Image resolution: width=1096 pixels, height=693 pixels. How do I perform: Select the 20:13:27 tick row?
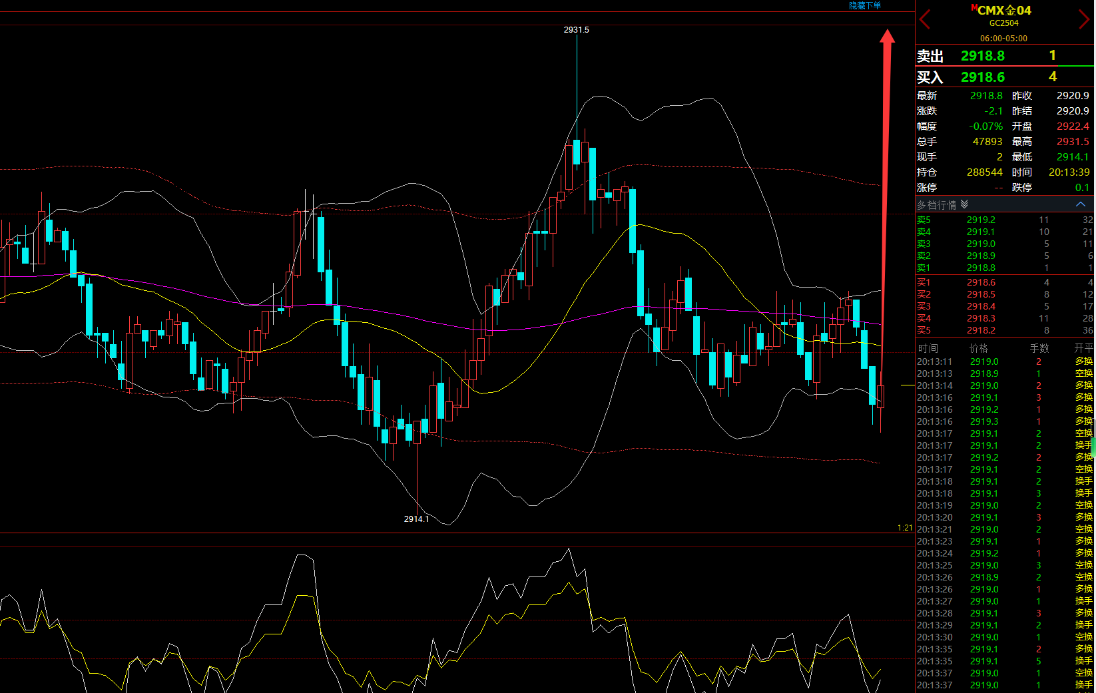click(x=1005, y=601)
